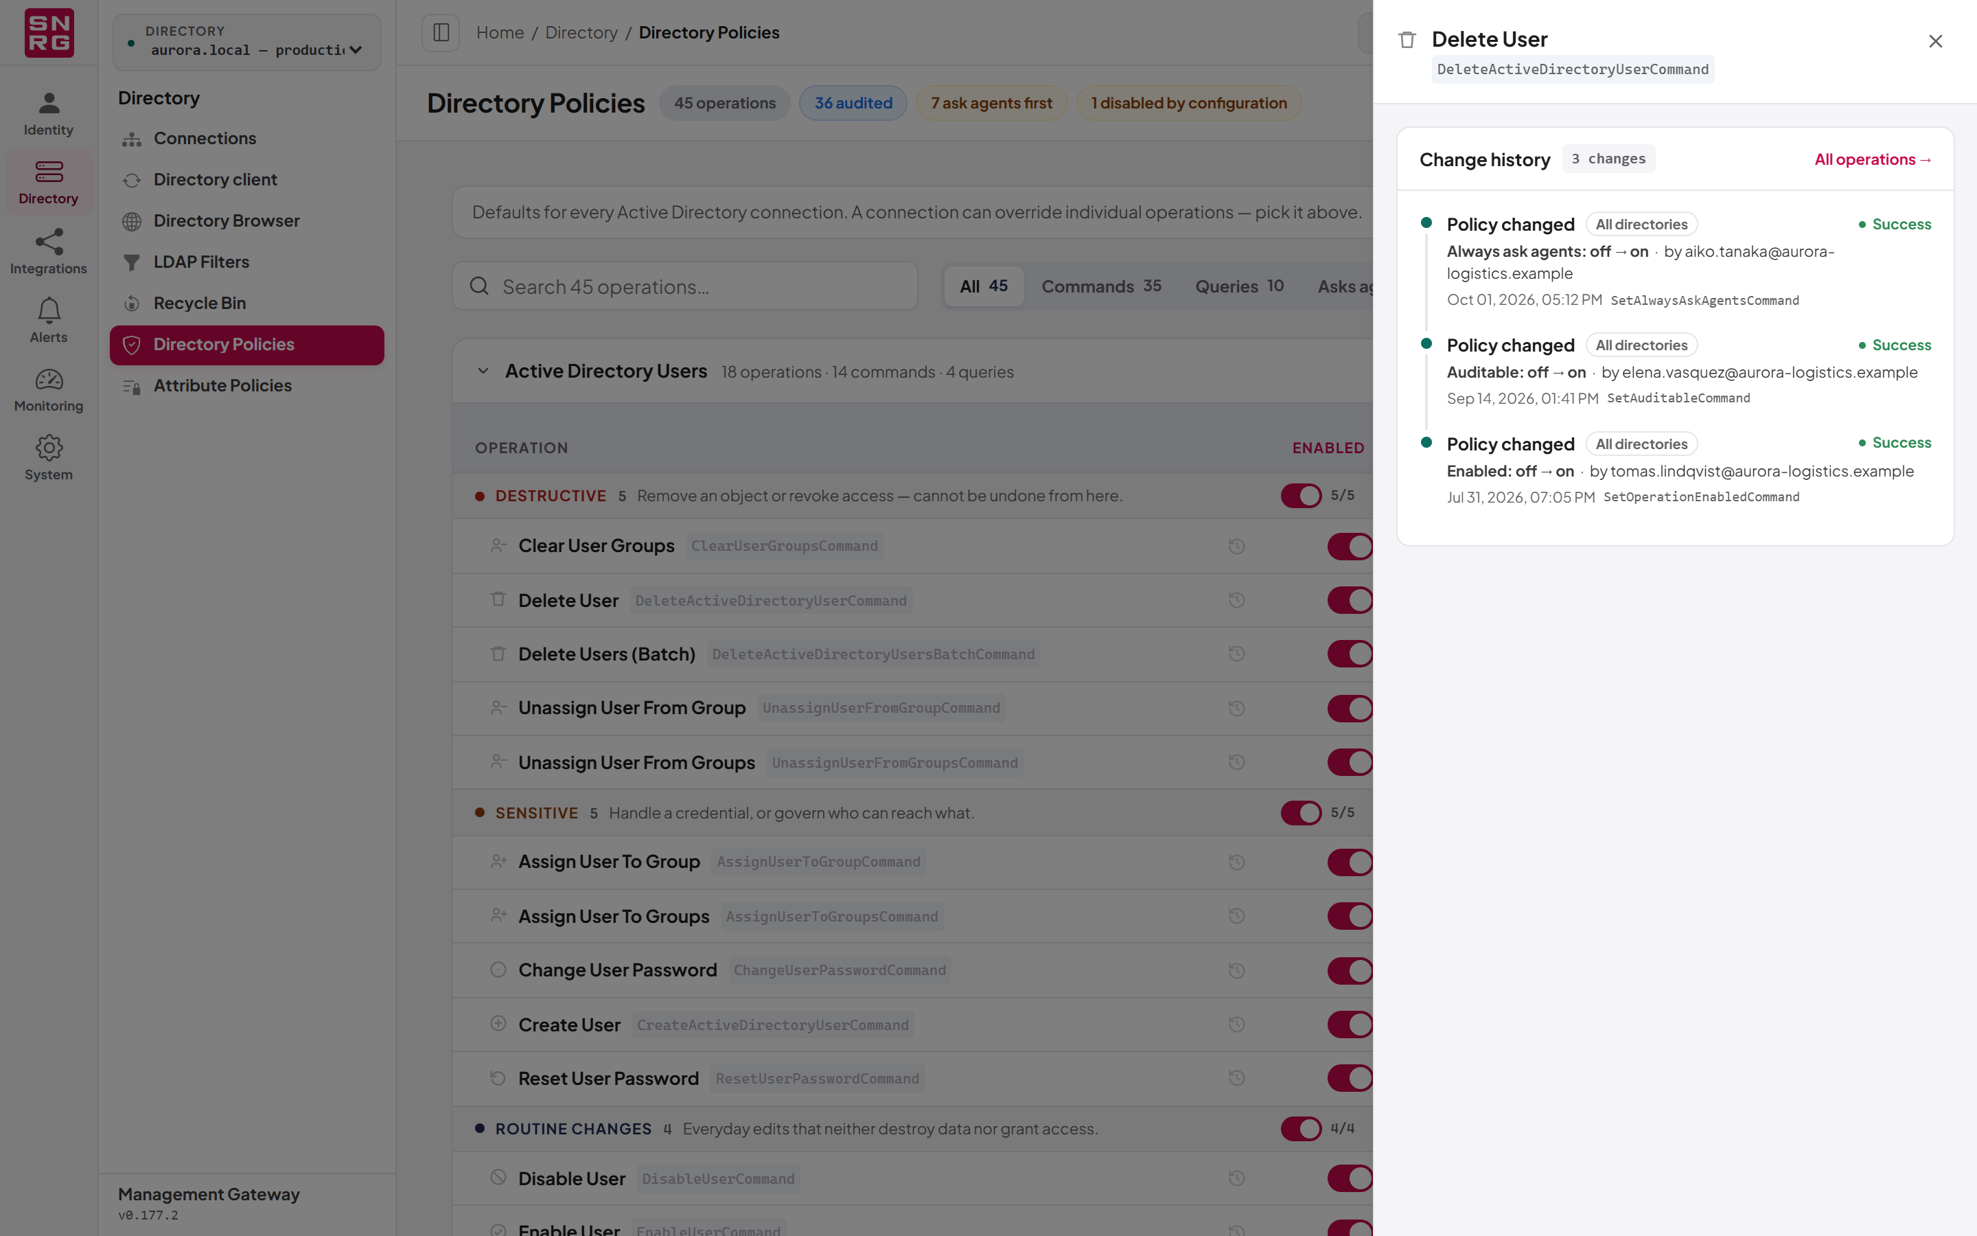Click the 7 ask agents first badge

991,103
